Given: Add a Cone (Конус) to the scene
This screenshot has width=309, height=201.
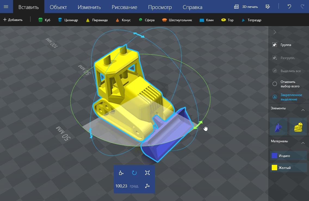Looking at the screenshot, I should [123, 20].
